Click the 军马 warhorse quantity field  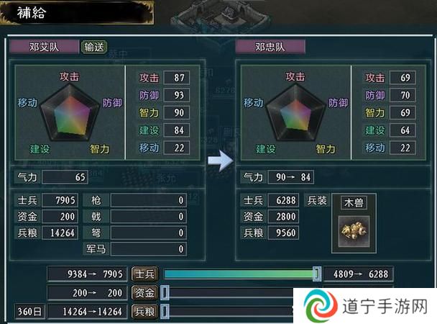[x=149, y=248]
